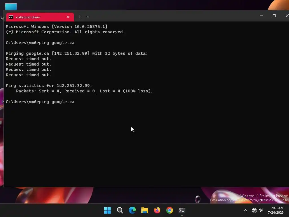Click the 'Microsoft Windows [Version 10.0.25375.1]' line

point(56,27)
